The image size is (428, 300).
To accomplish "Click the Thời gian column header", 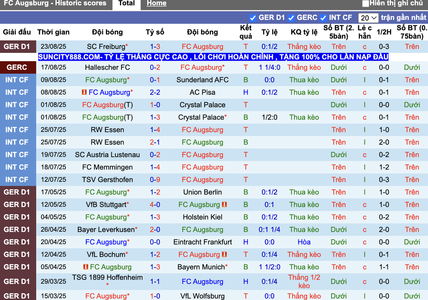I will [54, 32].
